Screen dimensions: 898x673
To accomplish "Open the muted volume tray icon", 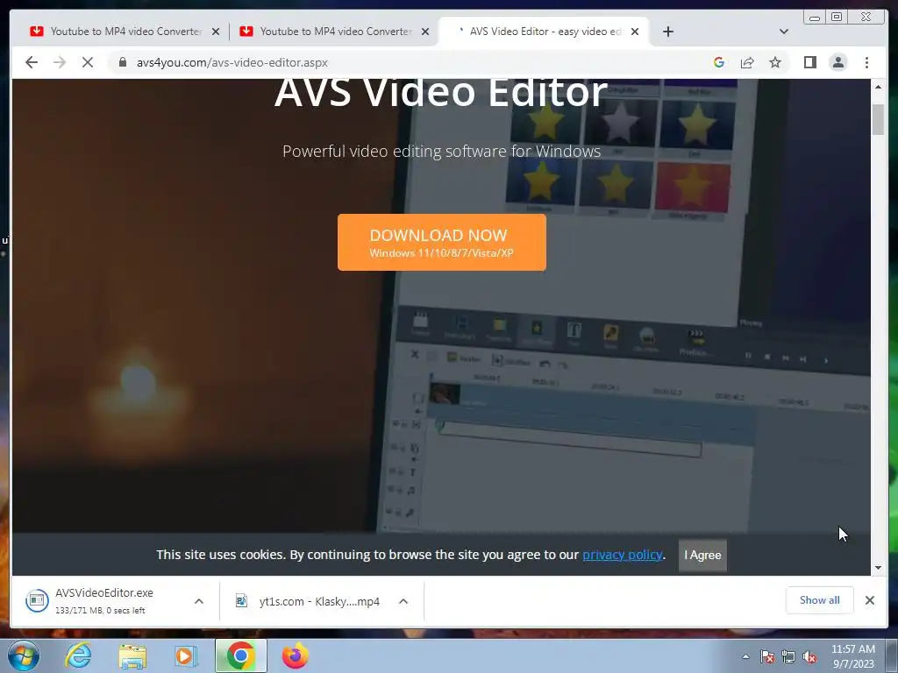I will [x=809, y=656].
